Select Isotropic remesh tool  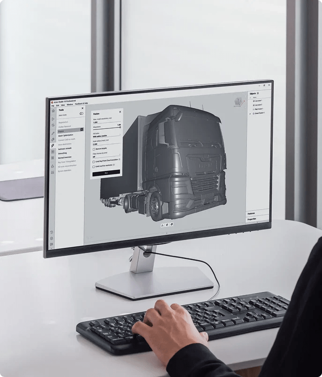pyautogui.click(x=65, y=149)
